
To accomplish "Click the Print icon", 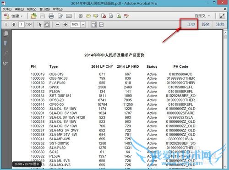I will (51, 16).
